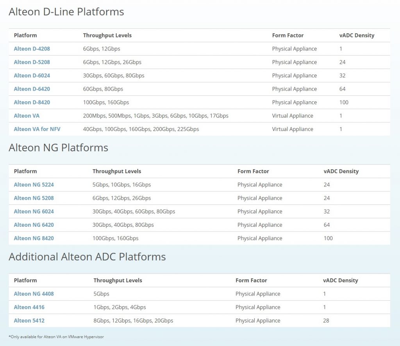
Task: Open the Alteon D-6420 platform link
Action: point(32,89)
